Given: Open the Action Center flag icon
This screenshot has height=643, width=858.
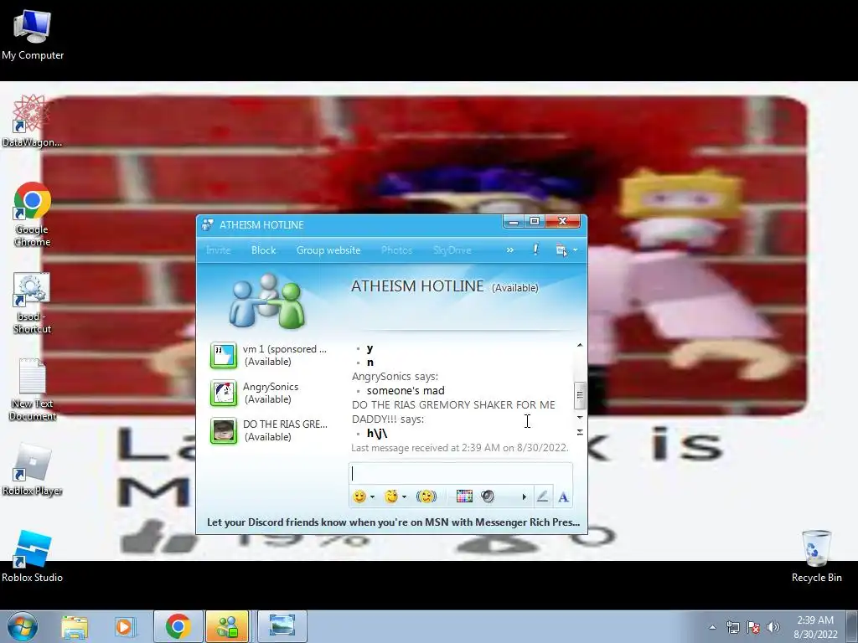Looking at the screenshot, I should (x=753, y=627).
